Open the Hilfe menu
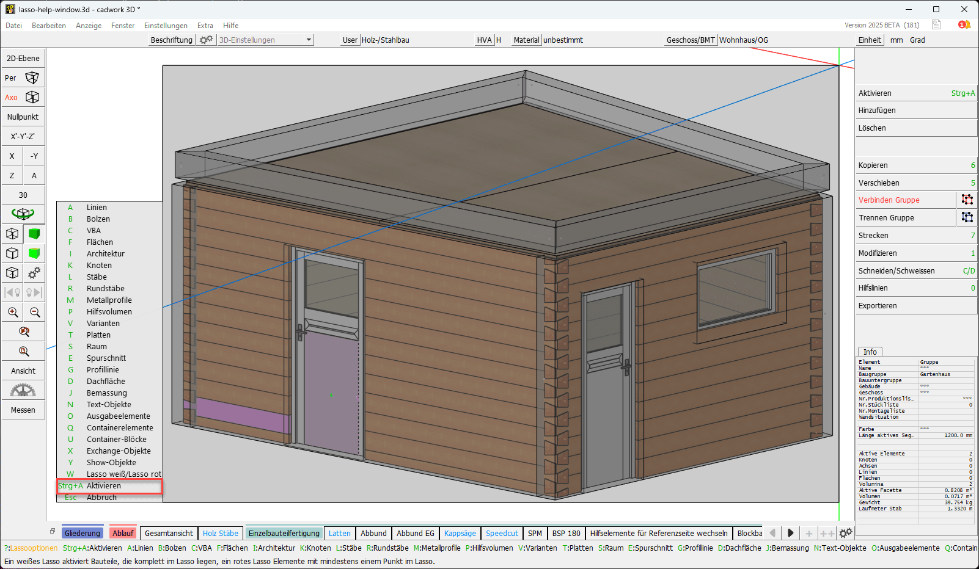Viewport: 979px width, 569px height. tap(231, 26)
